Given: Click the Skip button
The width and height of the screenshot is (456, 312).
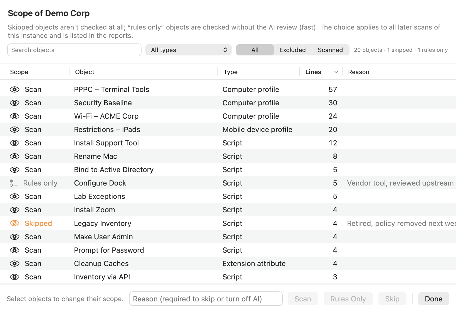Looking at the screenshot, I should [392, 299].
